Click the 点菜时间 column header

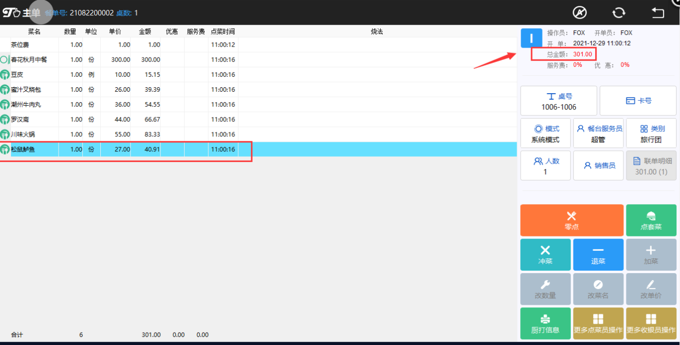point(223,32)
